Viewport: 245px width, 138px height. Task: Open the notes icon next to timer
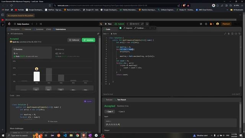147,24
